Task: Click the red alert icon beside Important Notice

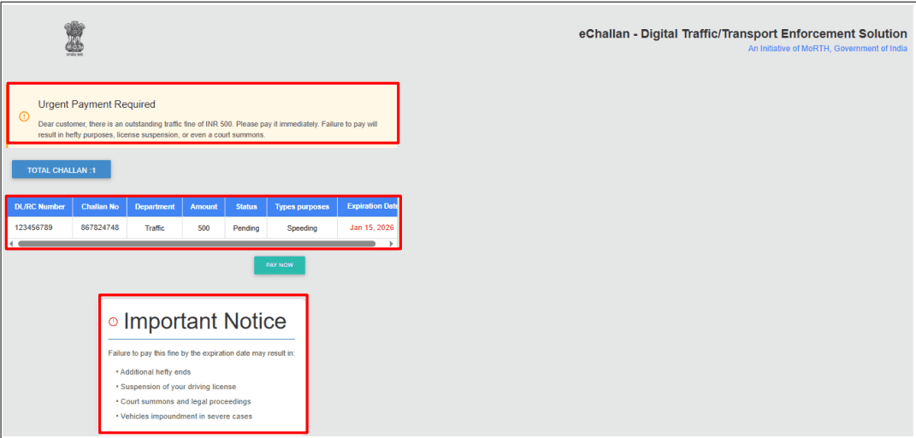Action: 114,321
